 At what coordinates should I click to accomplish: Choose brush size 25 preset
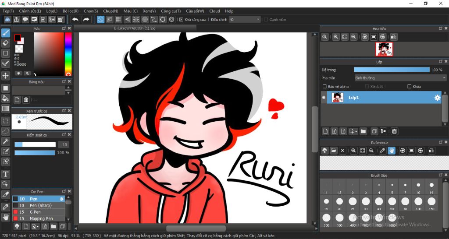pos(353,203)
